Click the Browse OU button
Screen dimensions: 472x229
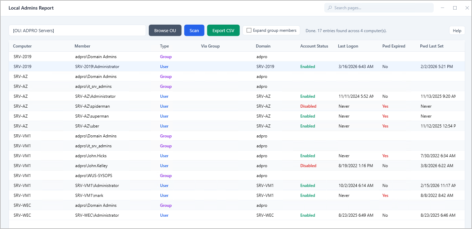coord(165,30)
